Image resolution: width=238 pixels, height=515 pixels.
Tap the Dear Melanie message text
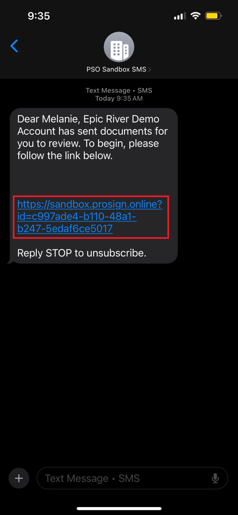pyautogui.click(x=93, y=137)
